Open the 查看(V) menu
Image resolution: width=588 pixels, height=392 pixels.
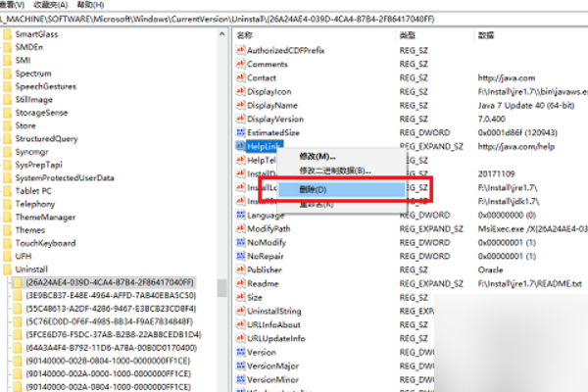click(12, 5)
